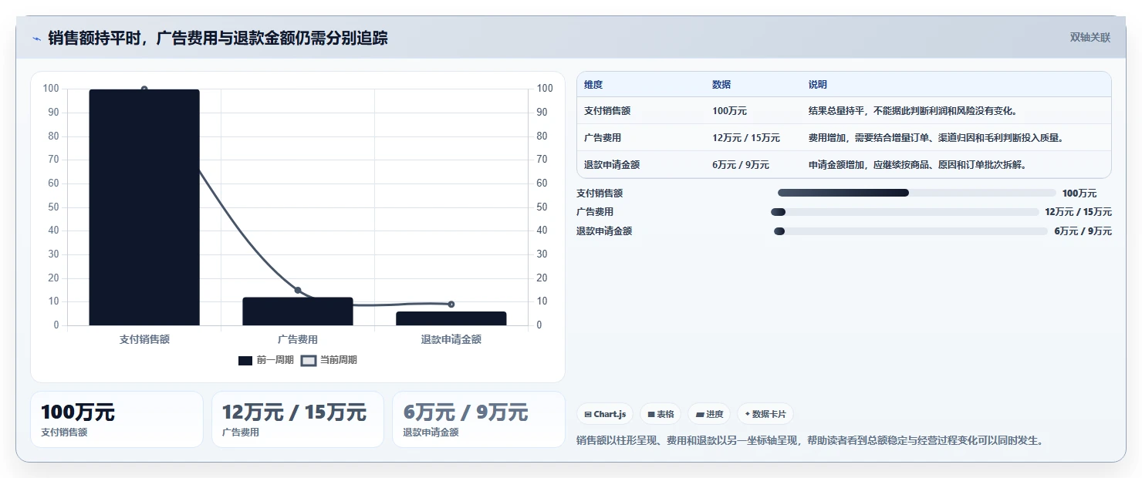Image resolution: width=1142 pixels, height=478 pixels.
Task: Click the 申请金额增加 explanation cell
Action: click(x=917, y=165)
